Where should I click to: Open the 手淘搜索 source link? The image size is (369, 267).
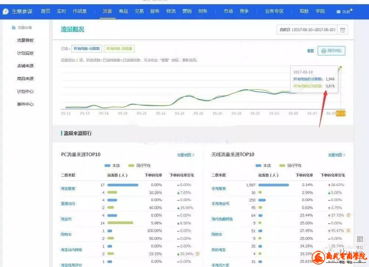pos(219,189)
